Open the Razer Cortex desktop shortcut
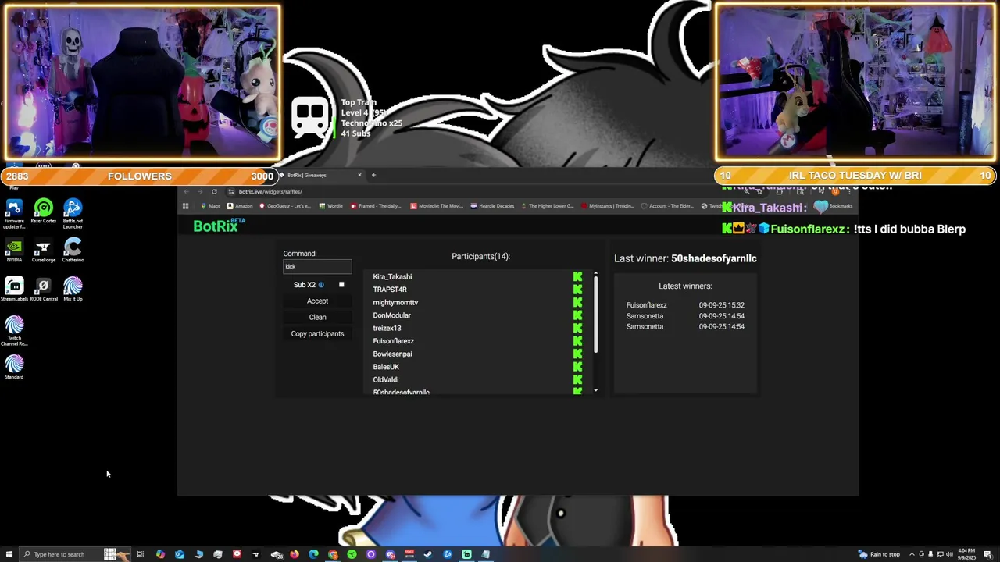This screenshot has height=562, width=1000. [x=44, y=211]
